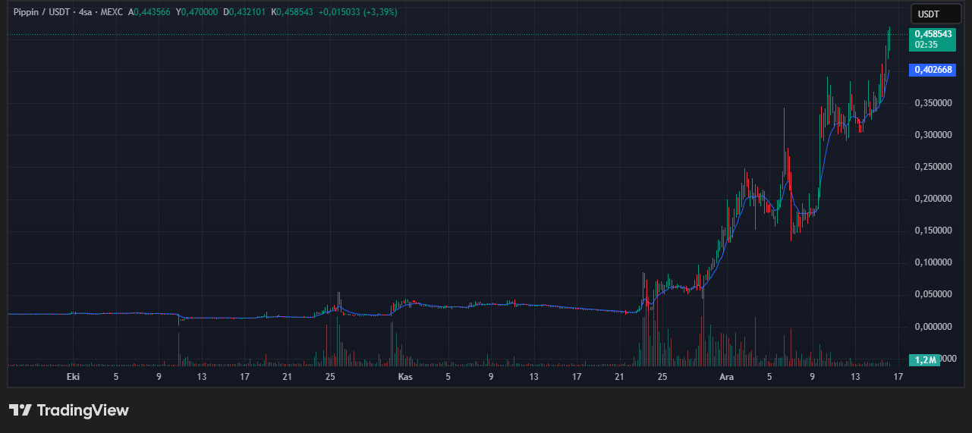Click the TradingView logo icon
The width and height of the screenshot is (972, 433).
pyautogui.click(x=20, y=410)
